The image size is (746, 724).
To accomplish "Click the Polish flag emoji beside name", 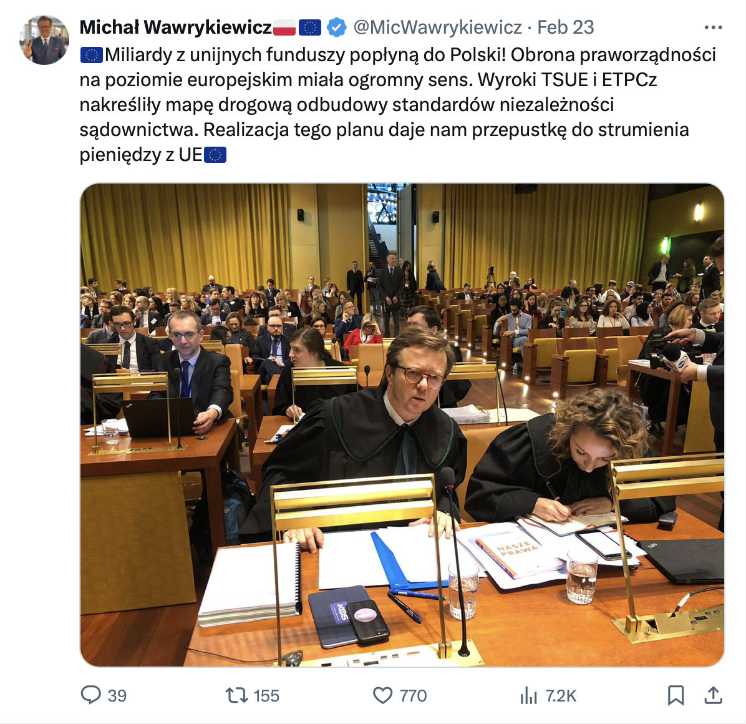I will pyautogui.click(x=284, y=27).
